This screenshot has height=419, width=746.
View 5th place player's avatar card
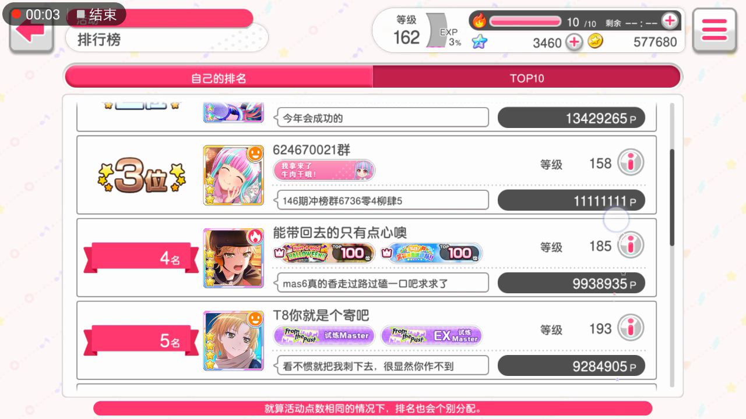pyautogui.click(x=233, y=340)
